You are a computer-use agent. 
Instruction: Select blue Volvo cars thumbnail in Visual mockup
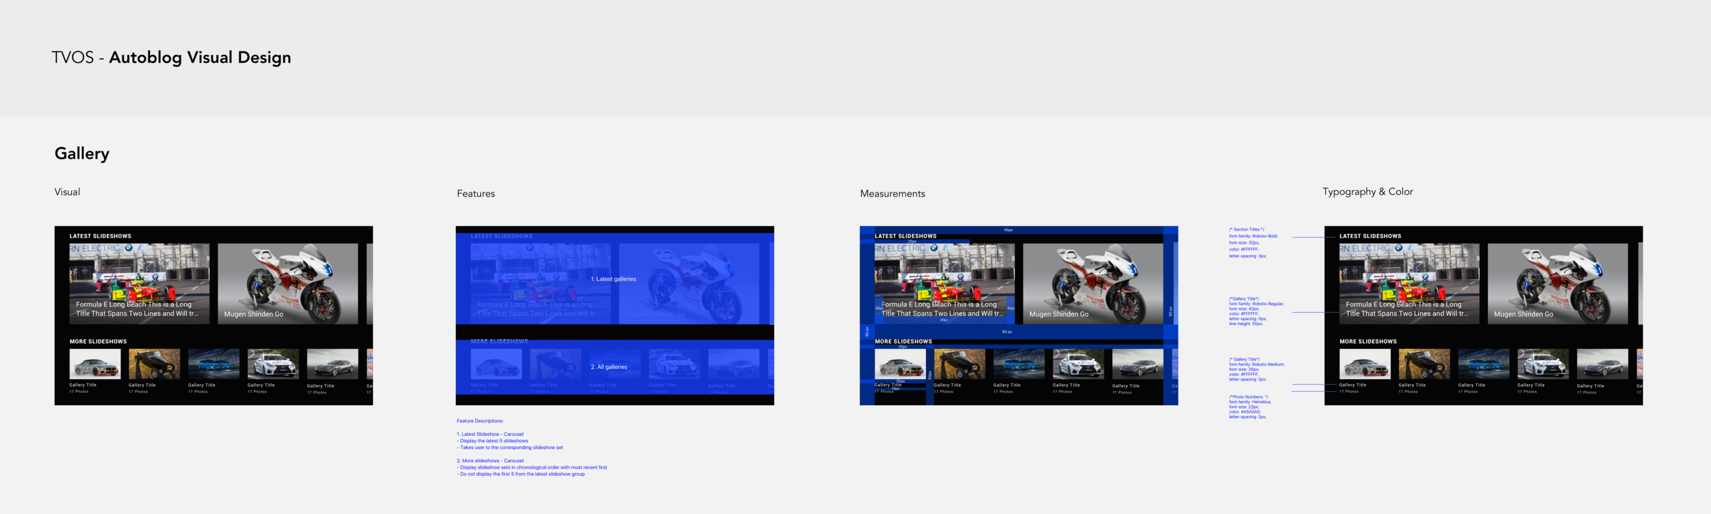pos(214,363)
